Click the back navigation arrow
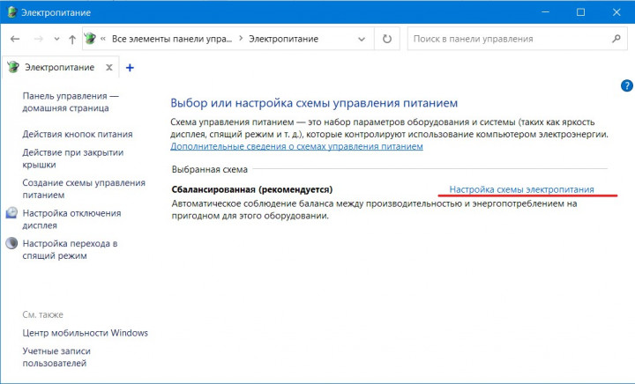The width and height of the screenshot is (635, 384). [x=16, y=40]
